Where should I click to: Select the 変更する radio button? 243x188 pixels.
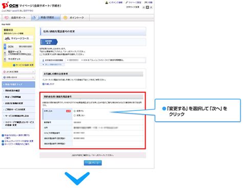point(75,111)
